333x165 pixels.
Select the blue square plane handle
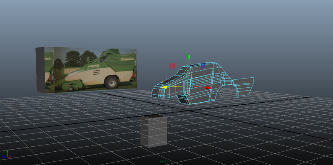(202, 66)
